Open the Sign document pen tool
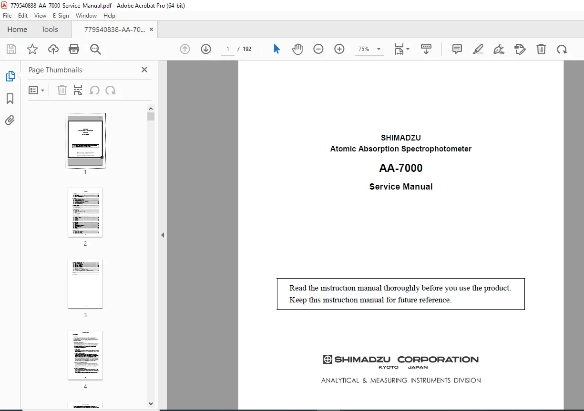584x411 pixels. click(499, 49)
